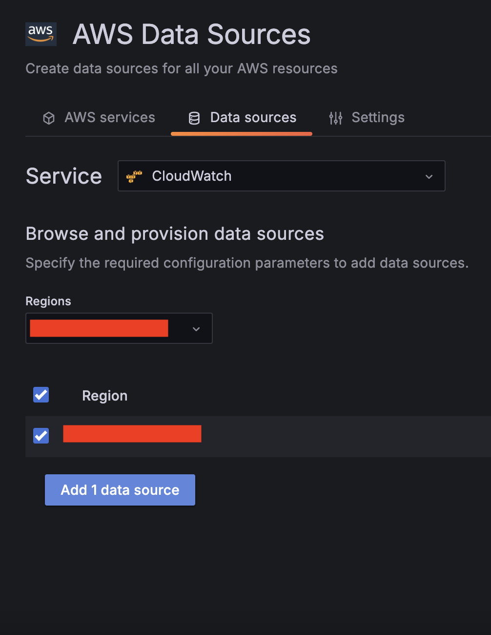This screenshot has width=491, height=635.
Task: Click the sliders icon beside Settings
Action: (x=336, y=118)
